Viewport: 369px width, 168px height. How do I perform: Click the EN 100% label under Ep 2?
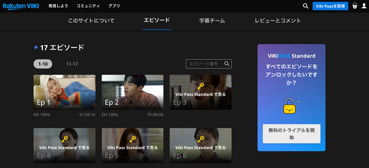[110, 115]
